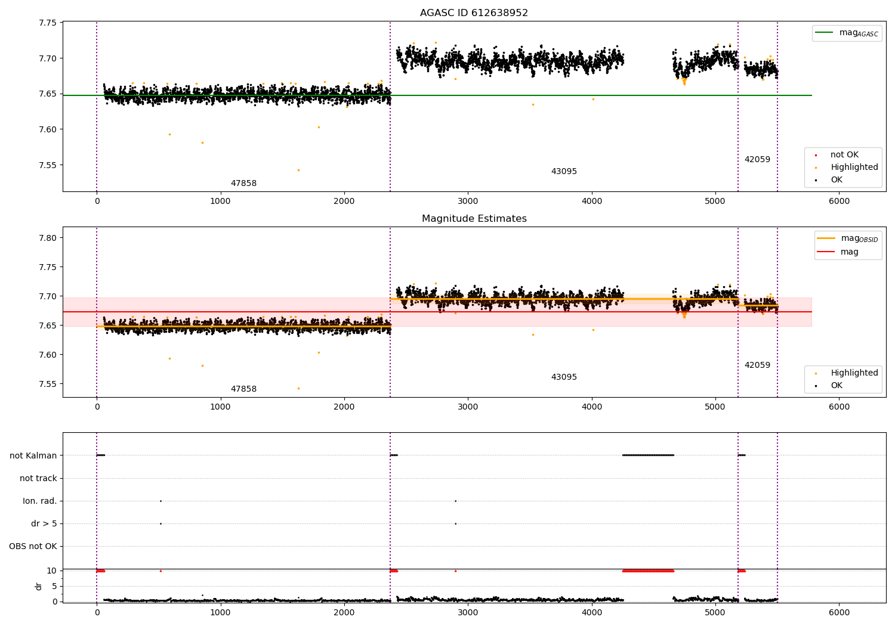
Task: Click y-tick 7.60 in top plot
Action: [48, 129]
